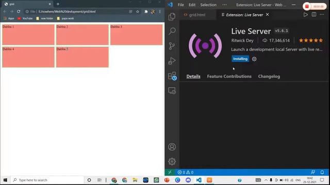Open the Edit menu in VS Code
This screenshot has width=330, height=185.
point(192,5)
